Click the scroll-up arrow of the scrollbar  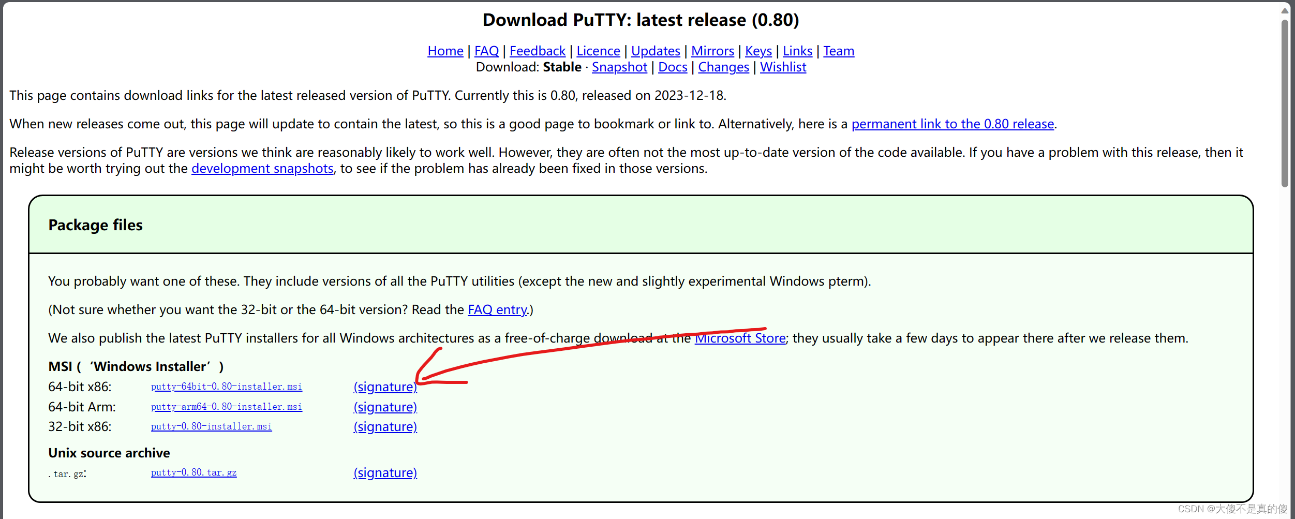[x=1285, y=10]
